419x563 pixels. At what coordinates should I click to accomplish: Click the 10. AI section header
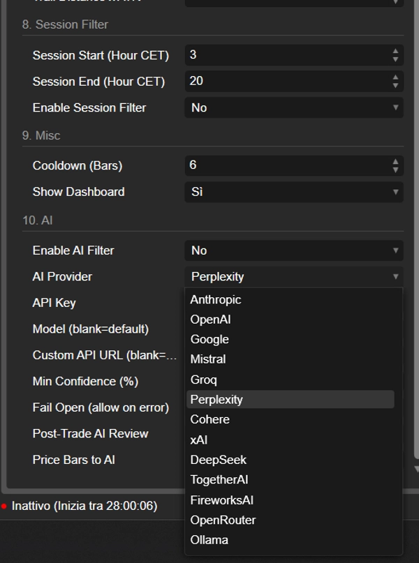pos(38,220)
